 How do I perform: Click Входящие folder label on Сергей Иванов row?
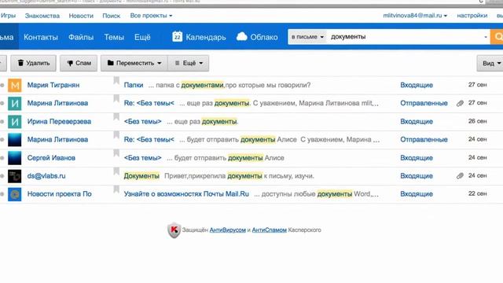[417, 158]
